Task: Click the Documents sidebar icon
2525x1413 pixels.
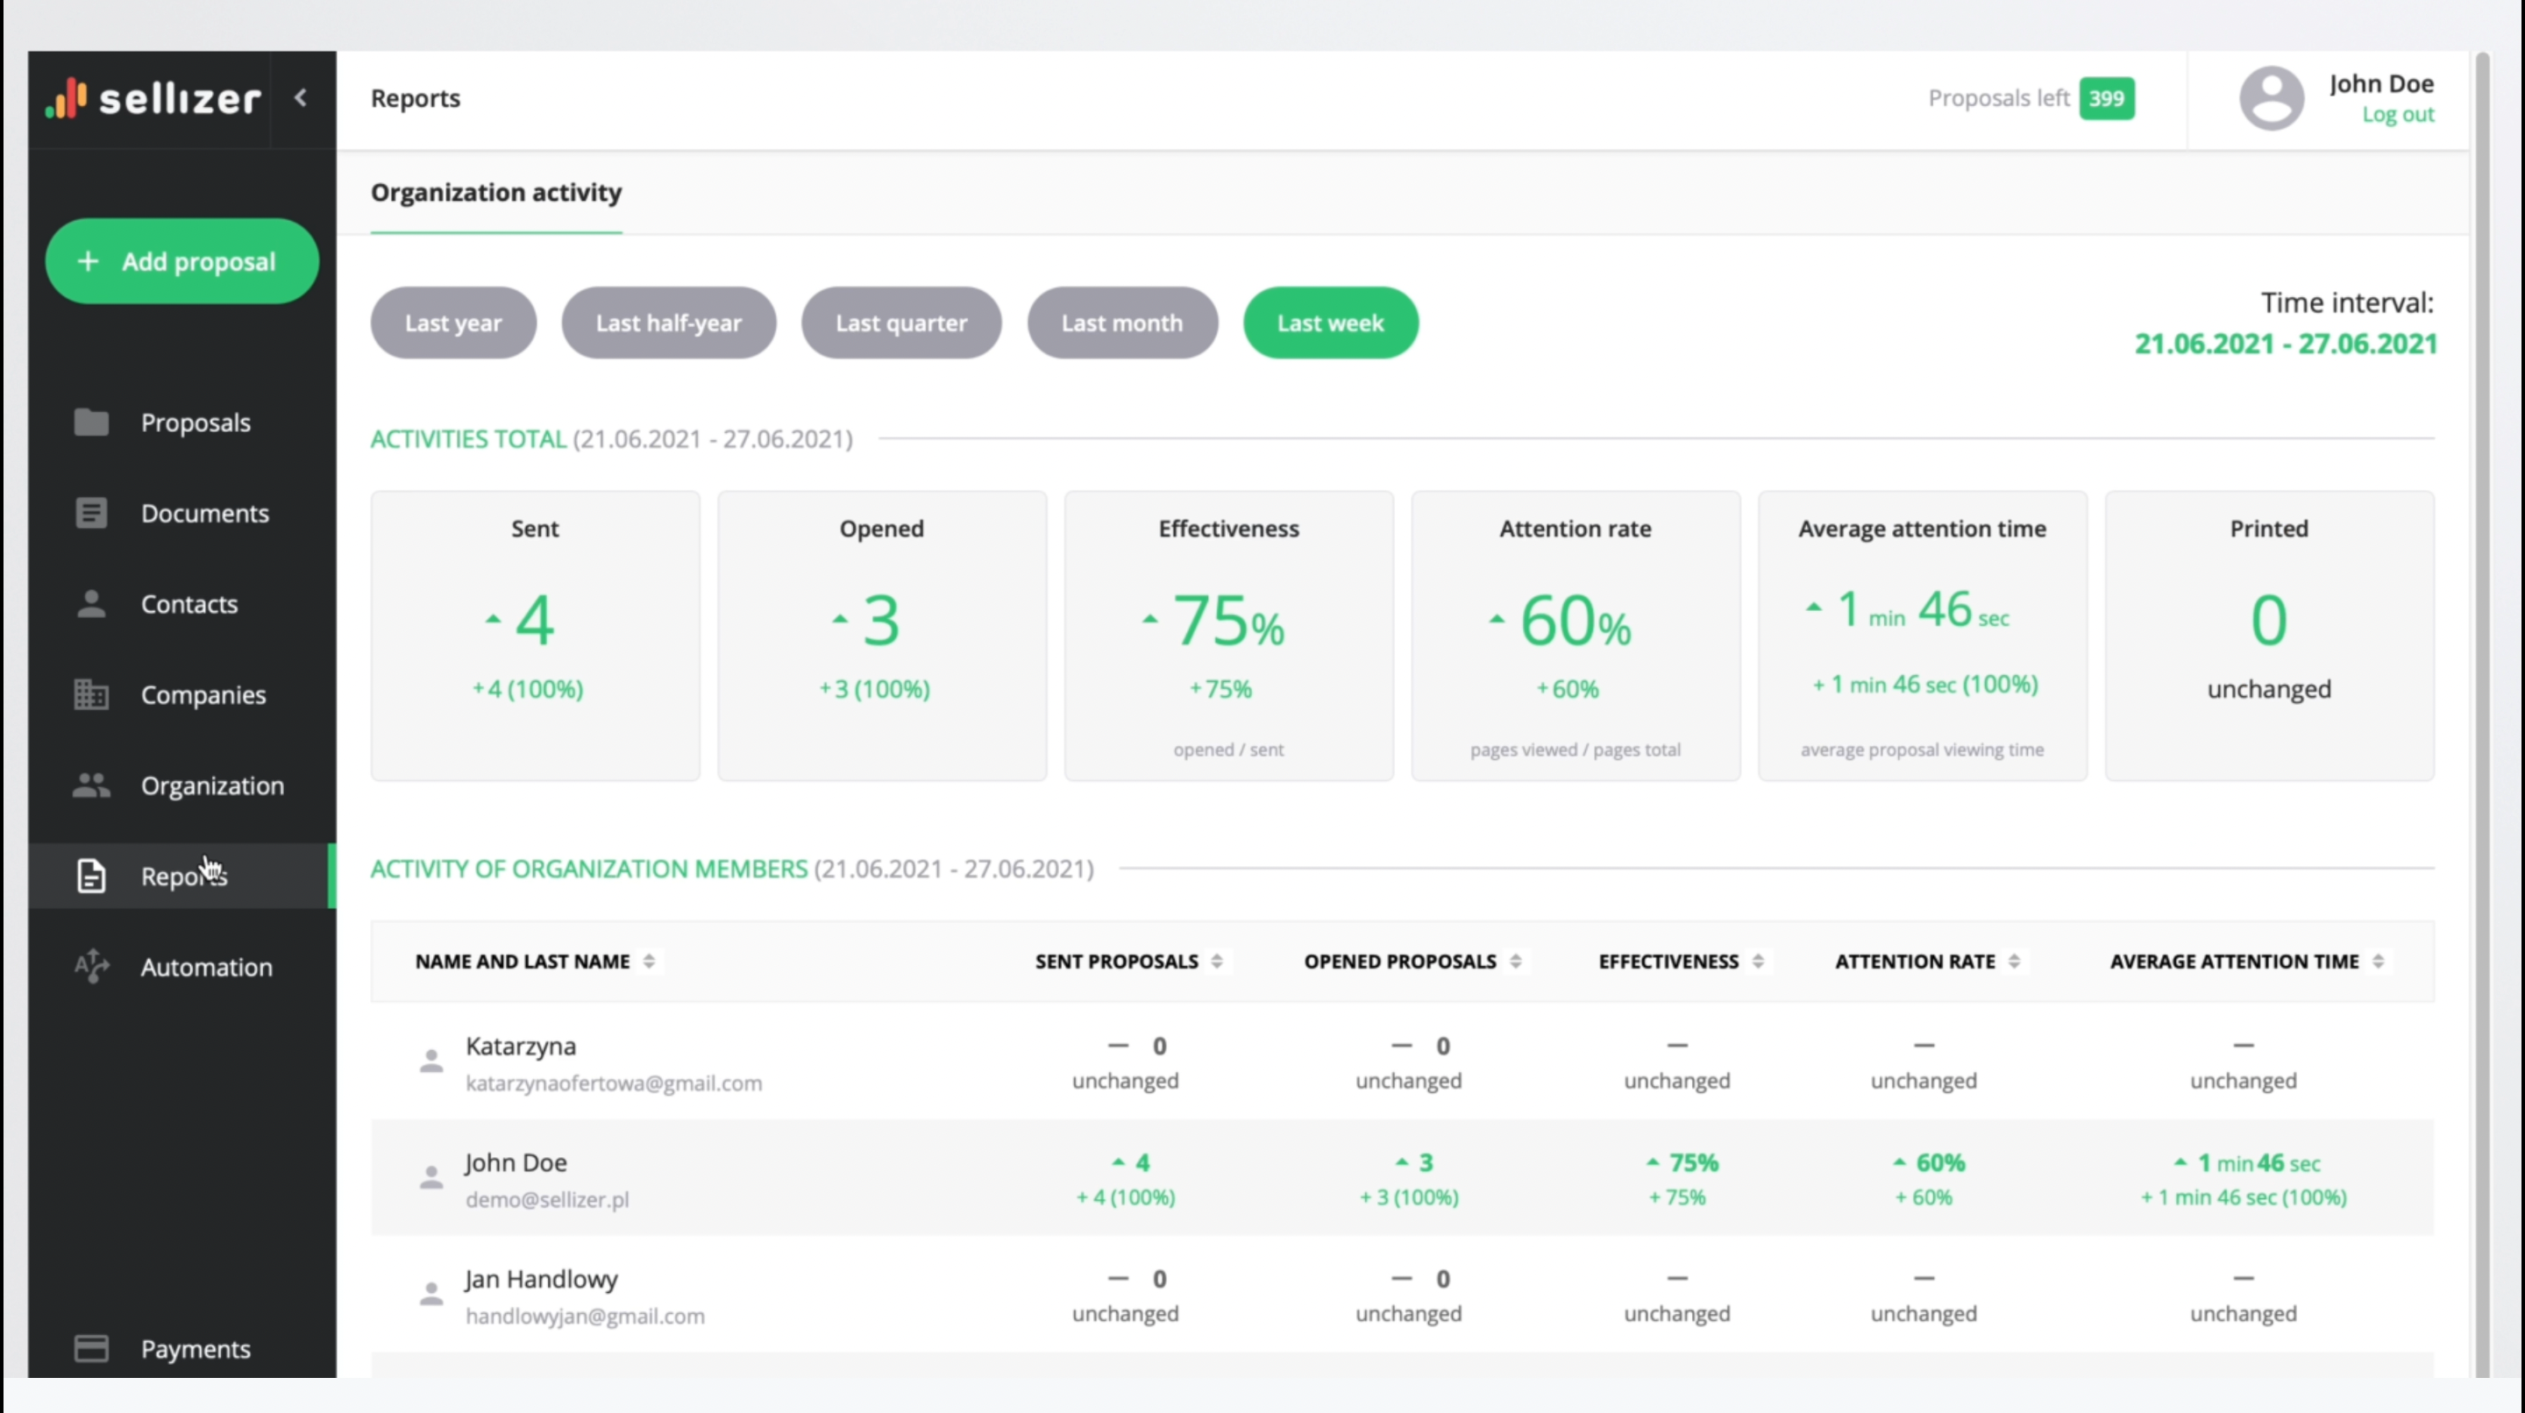Action: pos(91,513)
